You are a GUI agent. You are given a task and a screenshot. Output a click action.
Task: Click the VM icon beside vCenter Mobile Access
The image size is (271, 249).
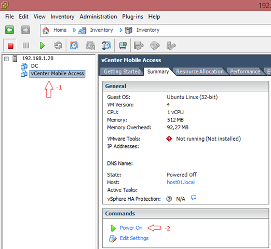coord(24,74)
